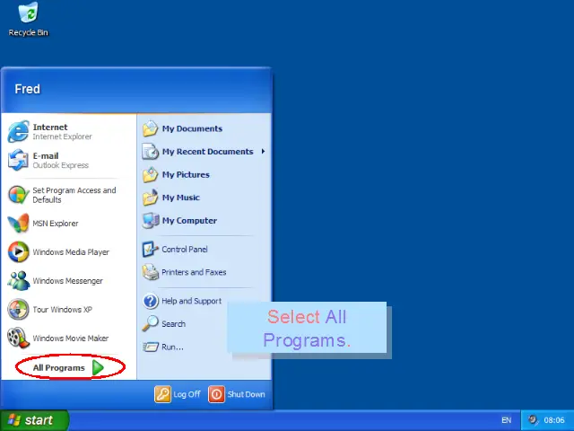Open the Recycle Bin desktop icon

tap(28, 19)
